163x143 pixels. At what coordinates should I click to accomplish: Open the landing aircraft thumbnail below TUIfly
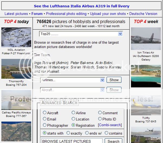click(x=146, y=135)
